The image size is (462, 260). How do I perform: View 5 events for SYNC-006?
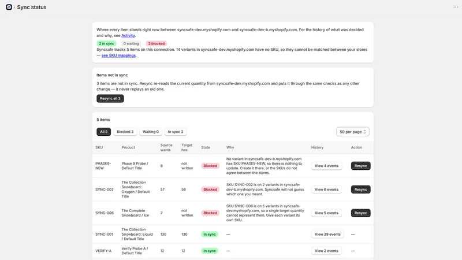(x=326, y=213)
